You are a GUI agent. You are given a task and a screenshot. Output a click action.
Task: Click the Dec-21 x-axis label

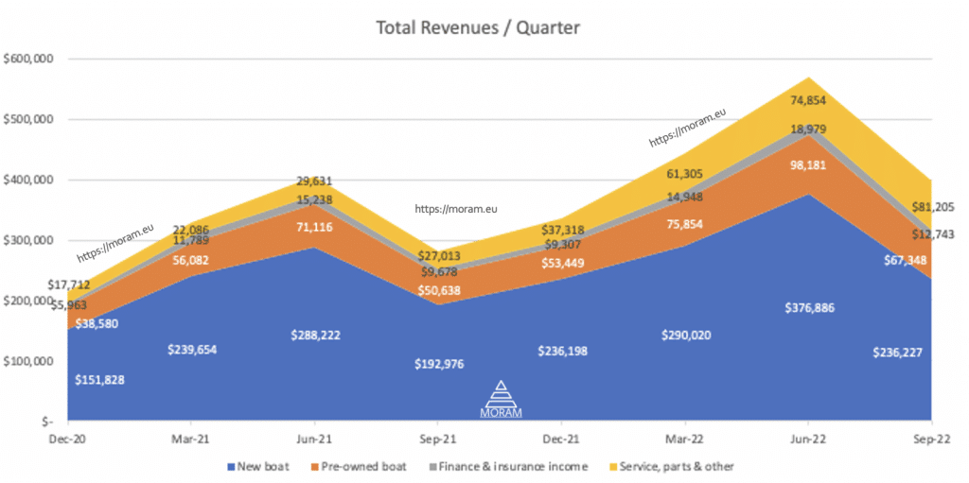click(561, 439)
